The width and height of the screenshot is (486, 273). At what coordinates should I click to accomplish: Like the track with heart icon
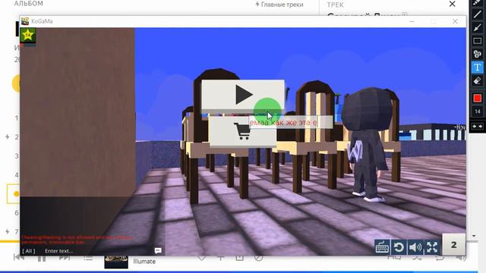202,258
